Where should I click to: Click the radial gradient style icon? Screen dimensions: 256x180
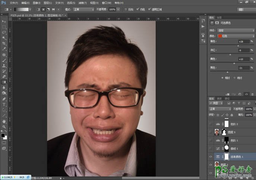(43, 9)
